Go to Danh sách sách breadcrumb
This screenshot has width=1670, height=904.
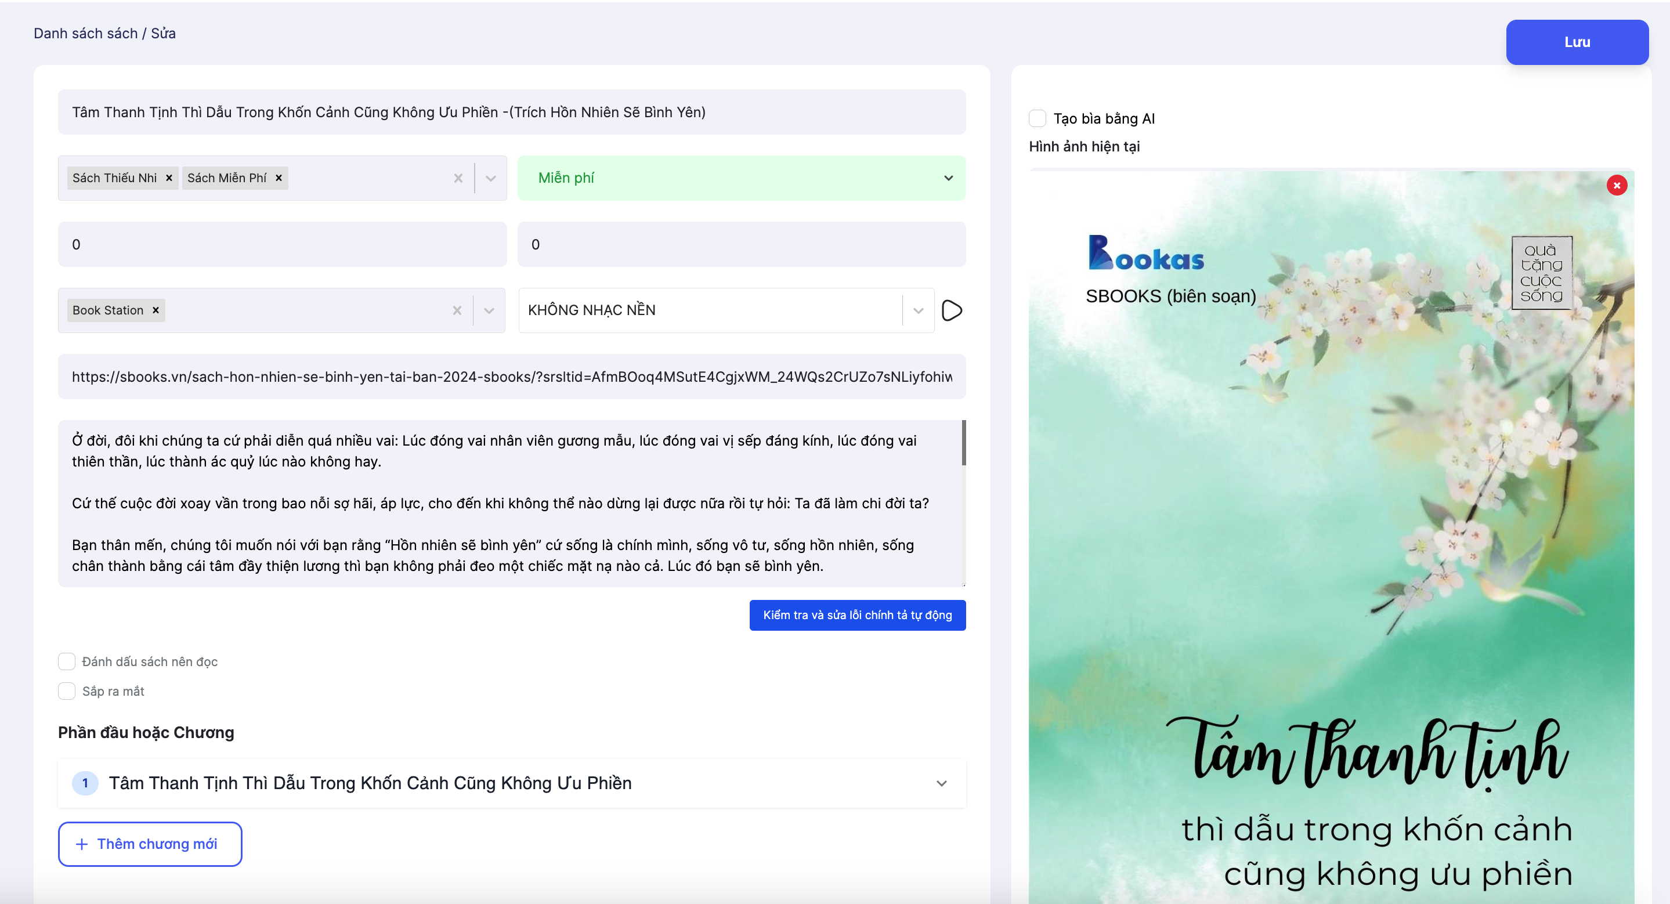coord(85,33)
